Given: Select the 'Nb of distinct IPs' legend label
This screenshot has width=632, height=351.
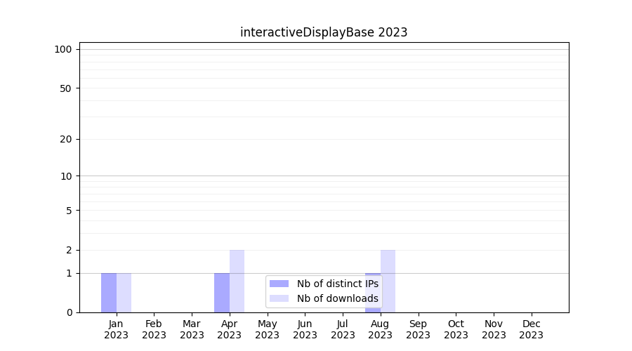Looking at the screenshot, I should click(x=337, y=284).
